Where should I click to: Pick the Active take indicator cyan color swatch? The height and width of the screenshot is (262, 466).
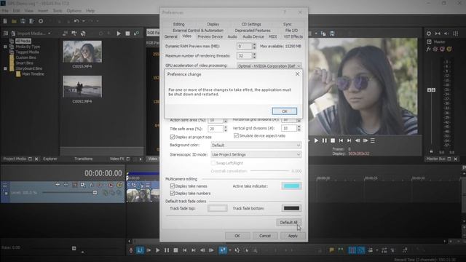pos(291,186)
